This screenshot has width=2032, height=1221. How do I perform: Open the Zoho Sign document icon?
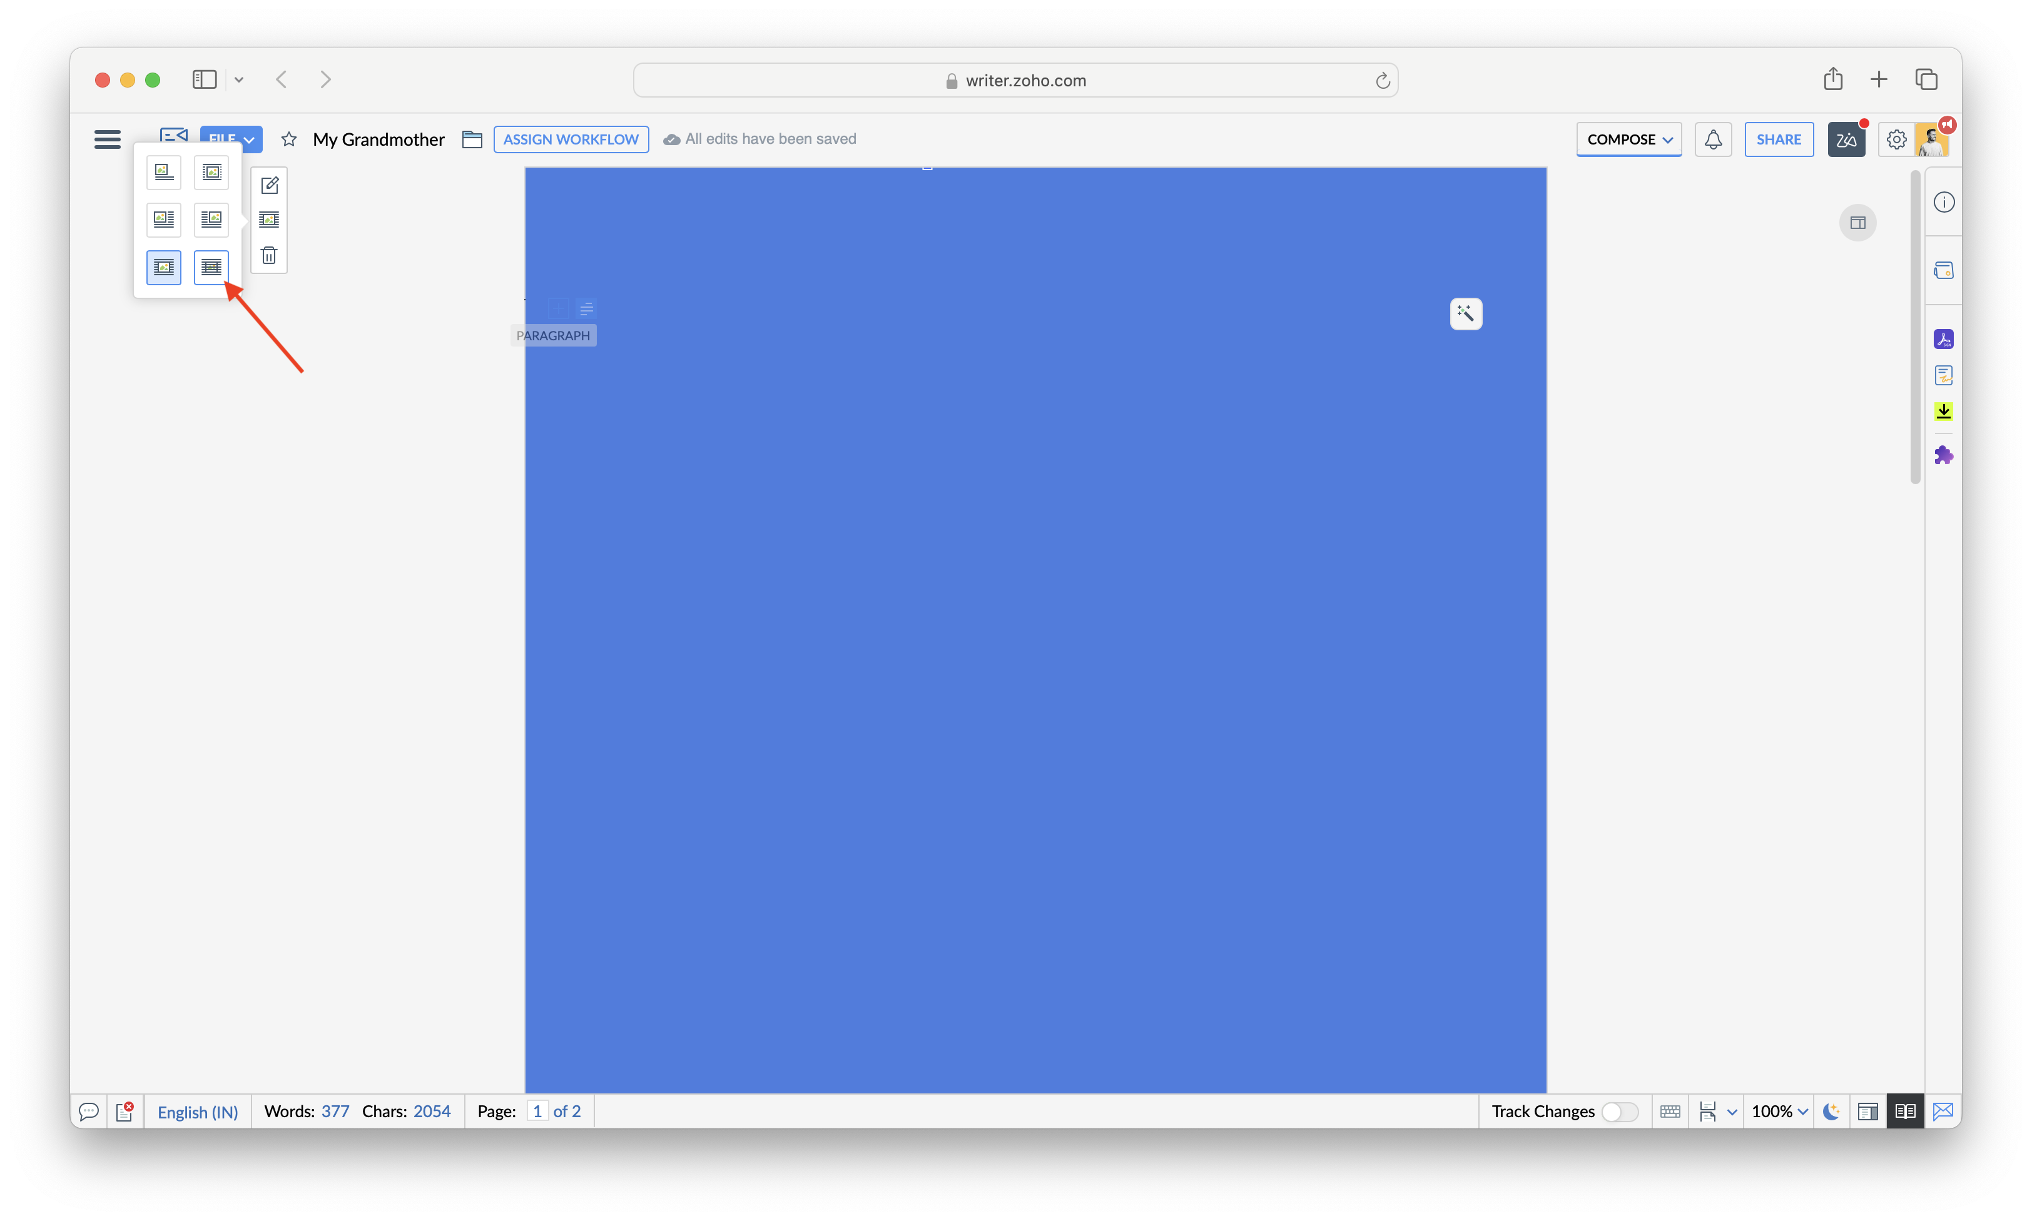pyautogui.click(x=1944, y=375)
